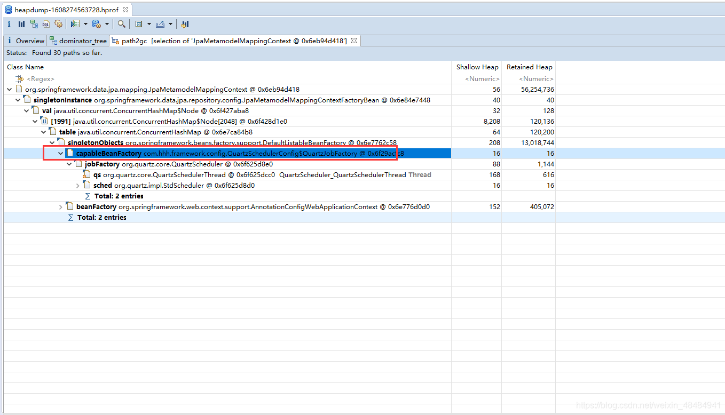Screen dimensions: 725x415
Task: Click the Shallow Heap <Numeric> filter field
Action: (x=477, y=79)
